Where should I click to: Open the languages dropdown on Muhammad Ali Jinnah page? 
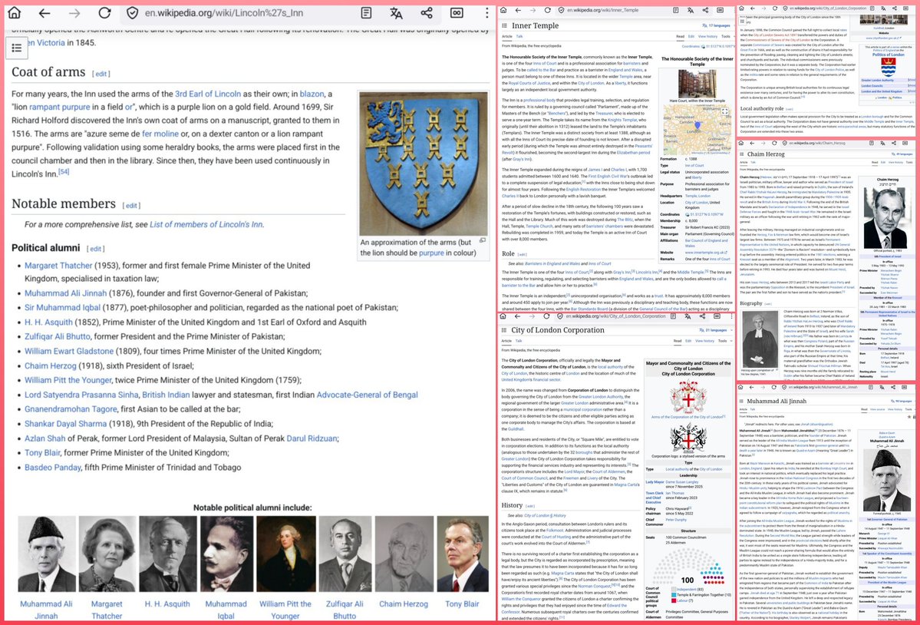(902, 401)
